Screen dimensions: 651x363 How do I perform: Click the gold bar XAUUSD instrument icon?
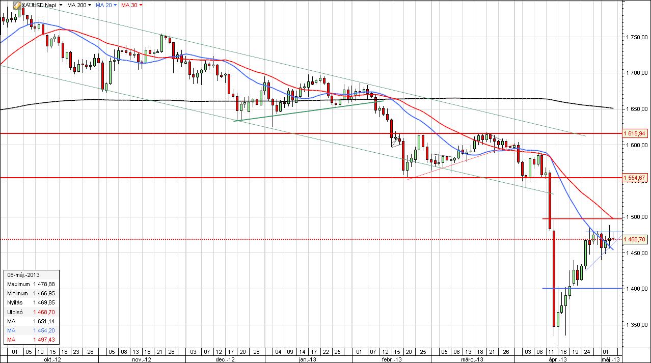coord(17,5)
